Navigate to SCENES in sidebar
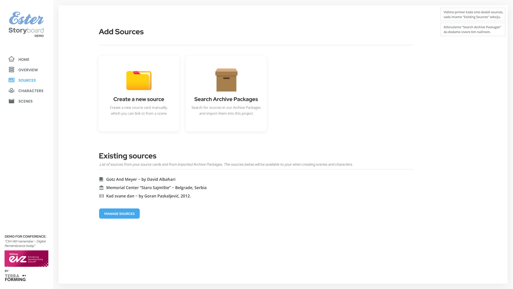513x289 pixels. pyautogui.click(x=25, y=101)
